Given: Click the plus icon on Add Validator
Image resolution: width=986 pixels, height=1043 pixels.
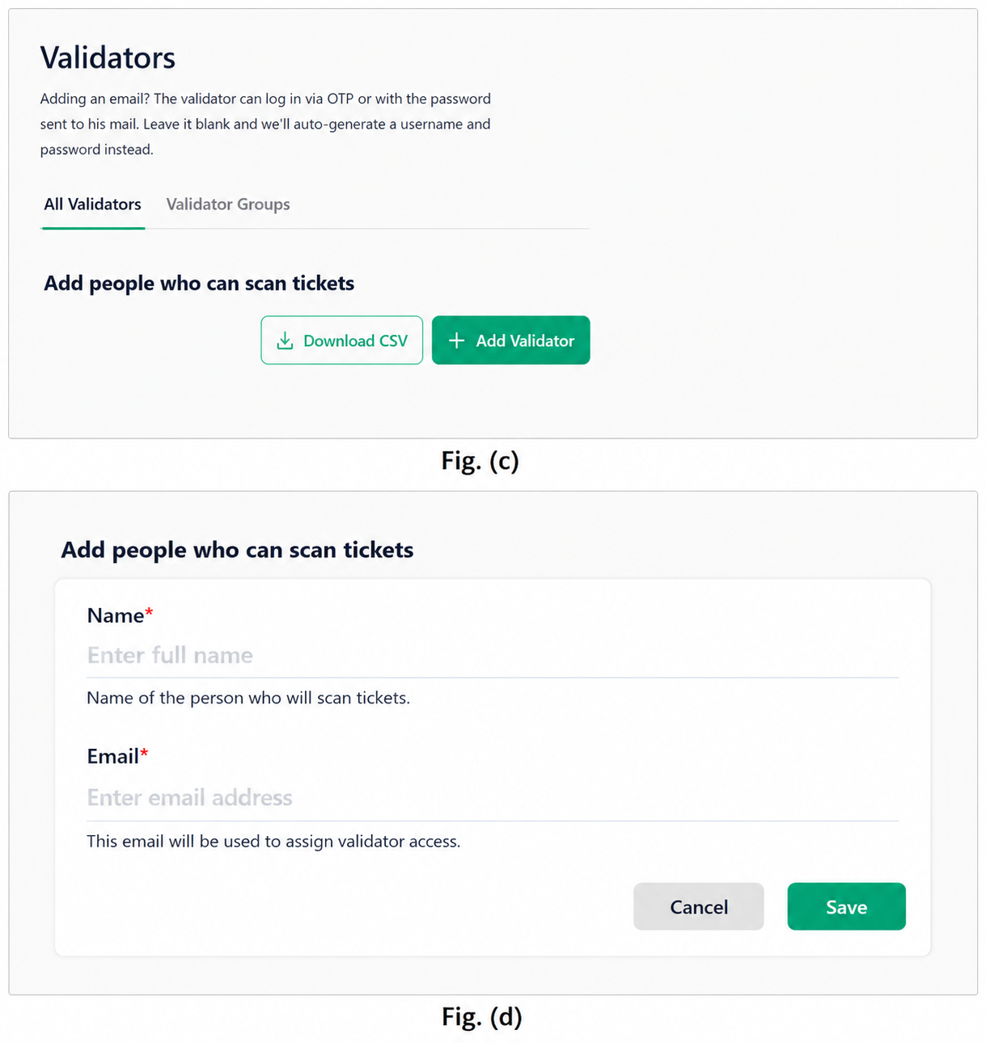Looking at the screenshot, I should tap(457, 340).
